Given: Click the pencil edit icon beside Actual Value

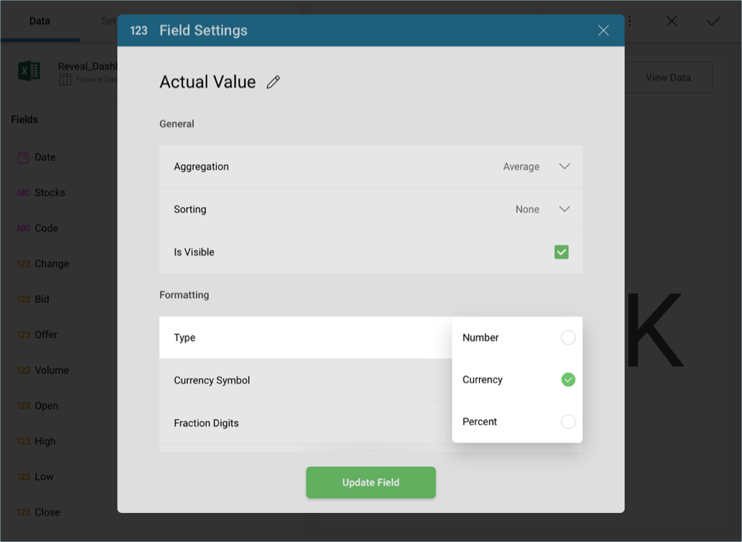Looking at the screenshot, I should (x=274, y=82).
